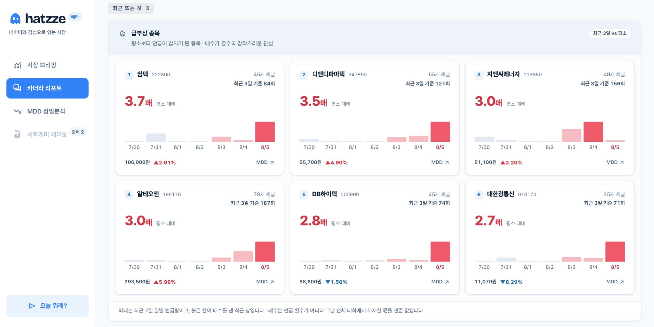Click stock code 196170
This screenshot has width=654, height=327.
click(x=172, y=194)
